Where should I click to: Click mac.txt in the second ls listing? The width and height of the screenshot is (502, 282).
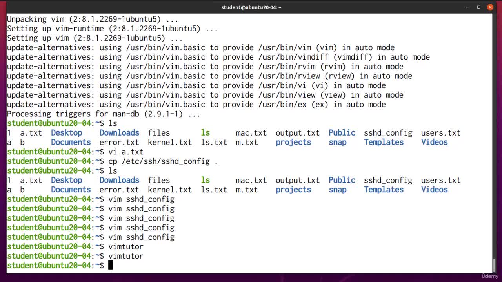point(251,180)
